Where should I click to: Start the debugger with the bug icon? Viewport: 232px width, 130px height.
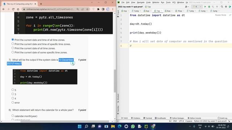pyautogui.click(x=209, y=6)
